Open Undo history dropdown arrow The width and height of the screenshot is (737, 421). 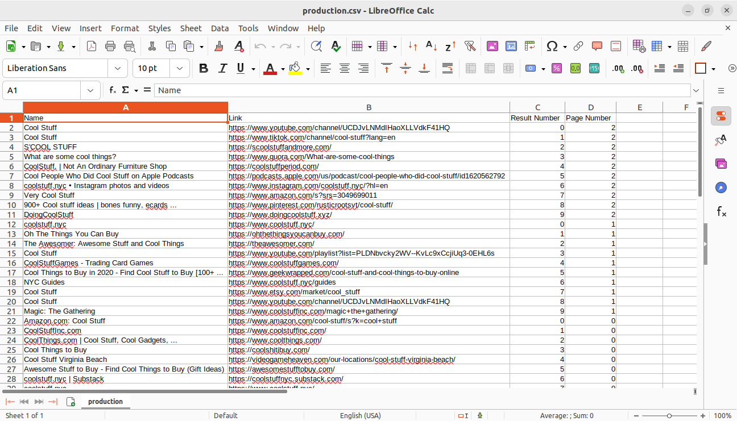pyautogui.click(x=273, y=47)
